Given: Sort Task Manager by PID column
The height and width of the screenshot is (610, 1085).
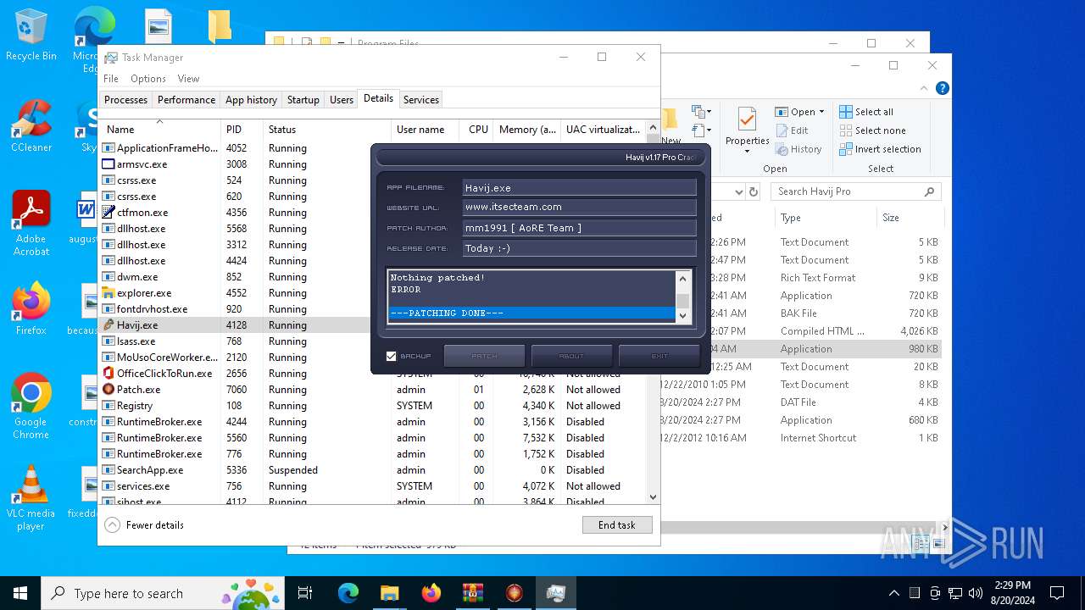Looking at the screenshot, I should click(x=242, y=130).
